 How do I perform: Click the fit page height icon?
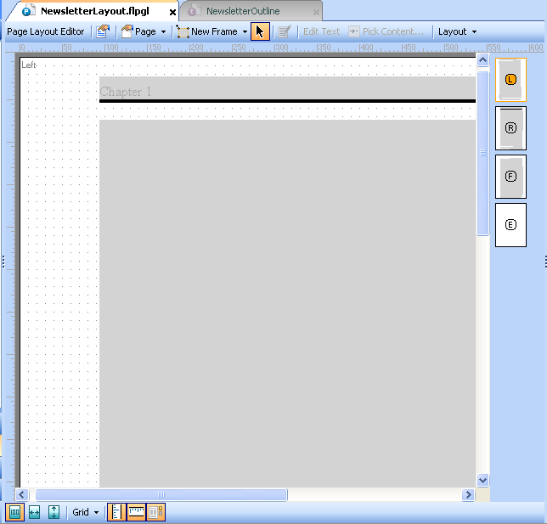[x=54, y=512]
